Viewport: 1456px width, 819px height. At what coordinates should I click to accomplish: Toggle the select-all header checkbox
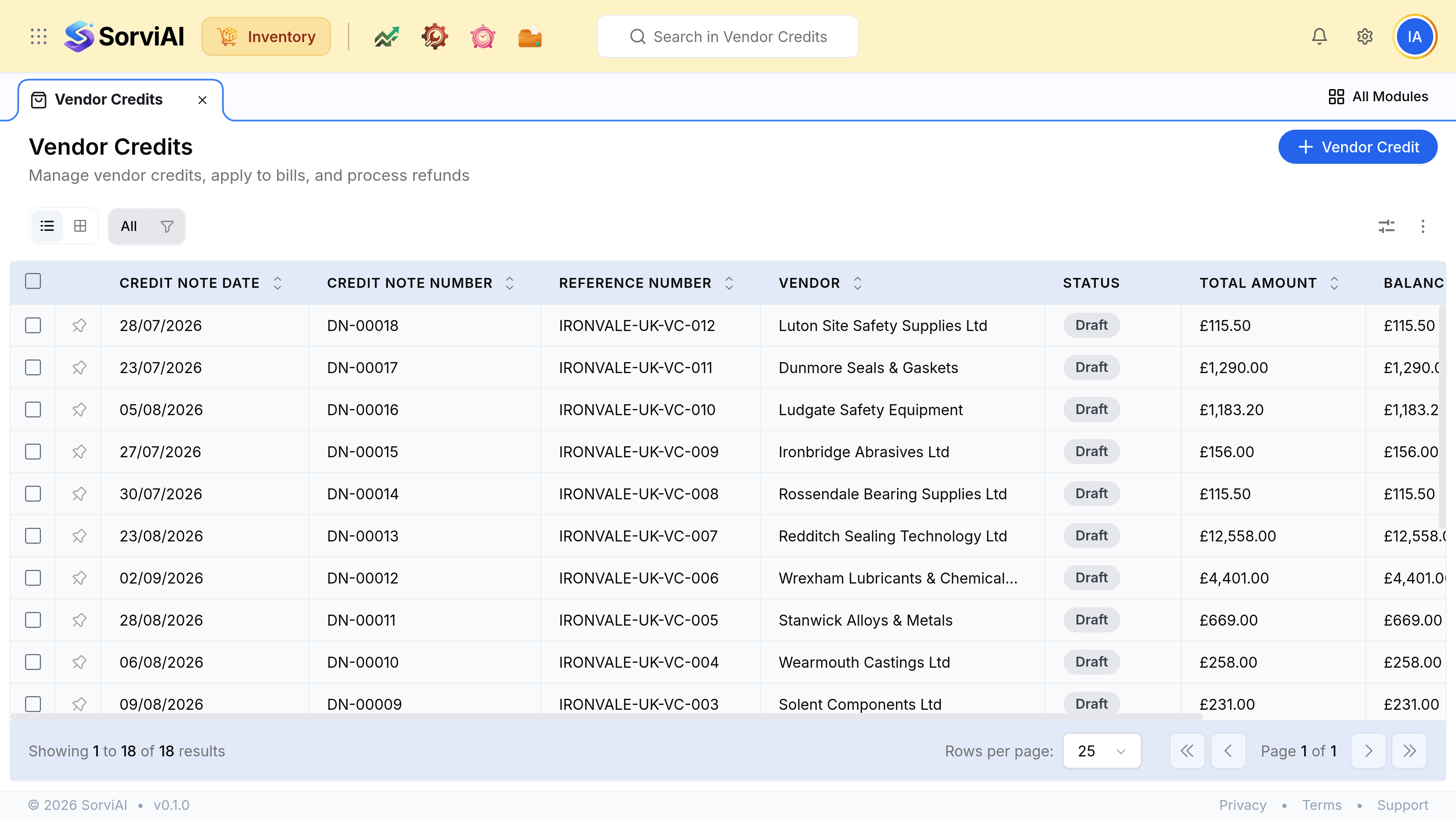[x=33, y=281]
